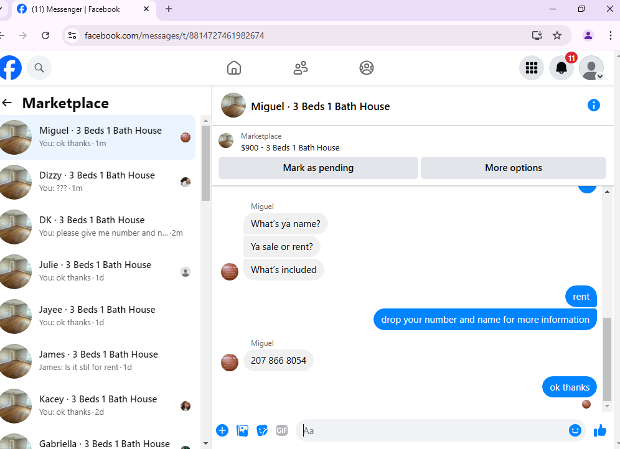Screen dimensions: 620x449
Task: Click Miguel header profile thumbnail
Action: tap(233, 106)
